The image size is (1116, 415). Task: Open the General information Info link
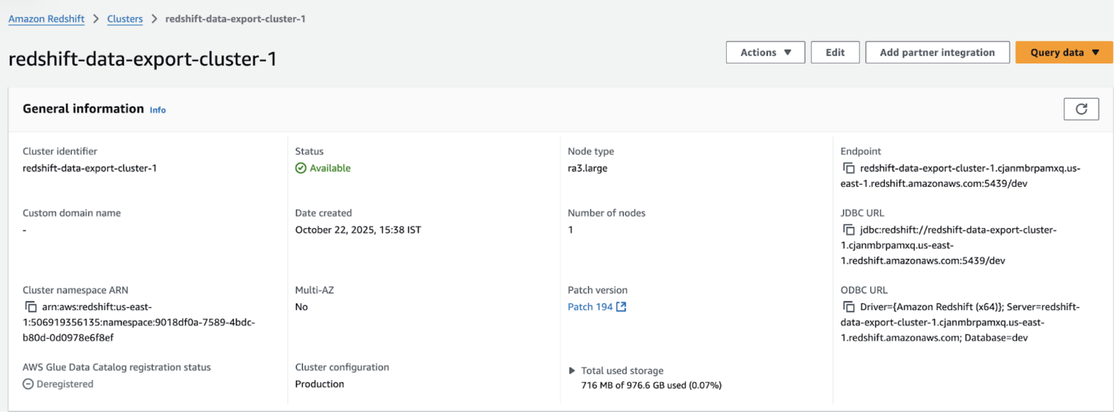158,110
